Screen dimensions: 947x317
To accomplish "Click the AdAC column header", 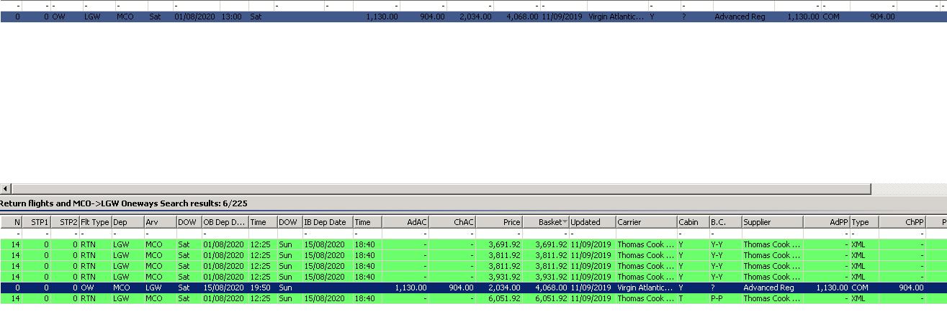I will point(405,222).
